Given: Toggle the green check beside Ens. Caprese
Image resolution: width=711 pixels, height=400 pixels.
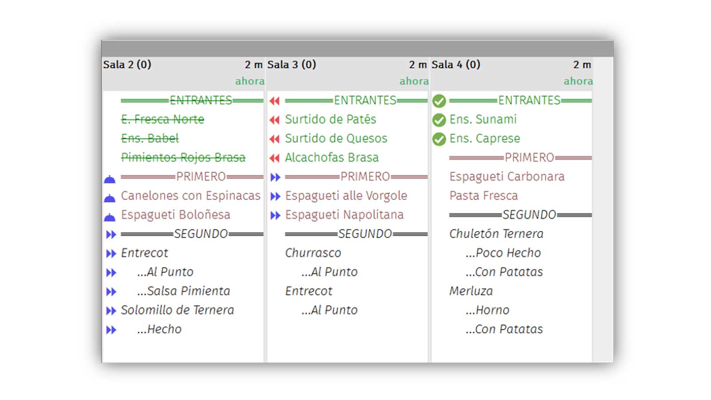Looking at the screenshot, I should tap(439, 139).
